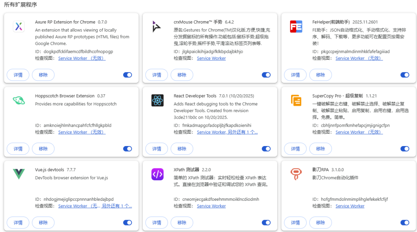The image size is (417, 232).
Task: Click the Provides more capabilities for Hoppscotch text
Action: (76, 104)
